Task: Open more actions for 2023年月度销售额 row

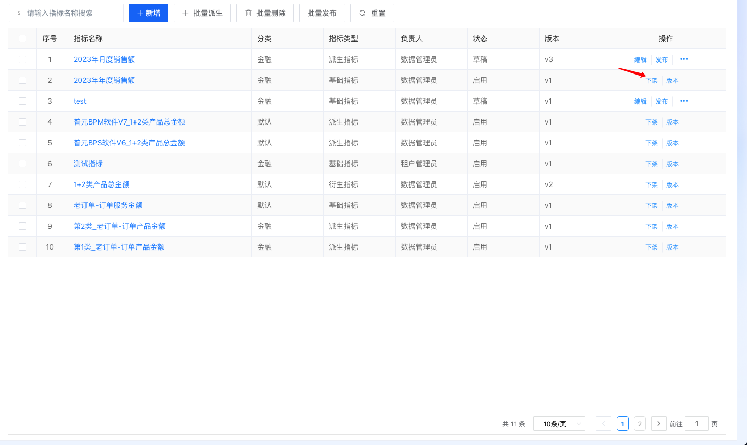Action: (684, 59)
